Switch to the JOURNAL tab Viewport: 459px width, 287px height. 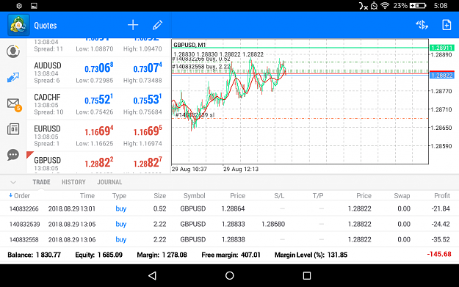pos(109,182)
